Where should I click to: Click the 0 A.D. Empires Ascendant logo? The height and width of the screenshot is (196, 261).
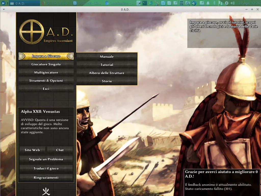point(46,32)
